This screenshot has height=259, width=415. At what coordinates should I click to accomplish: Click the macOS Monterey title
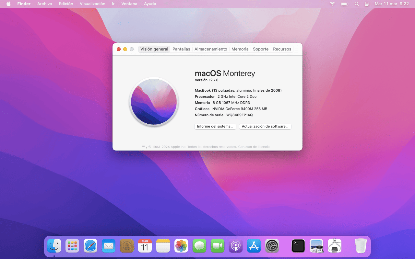pos(225,73)
